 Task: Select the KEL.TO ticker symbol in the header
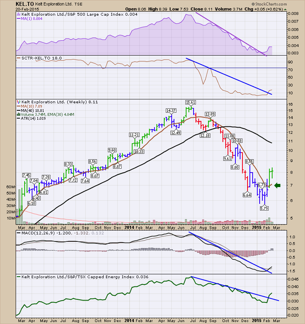pos(25,4)
